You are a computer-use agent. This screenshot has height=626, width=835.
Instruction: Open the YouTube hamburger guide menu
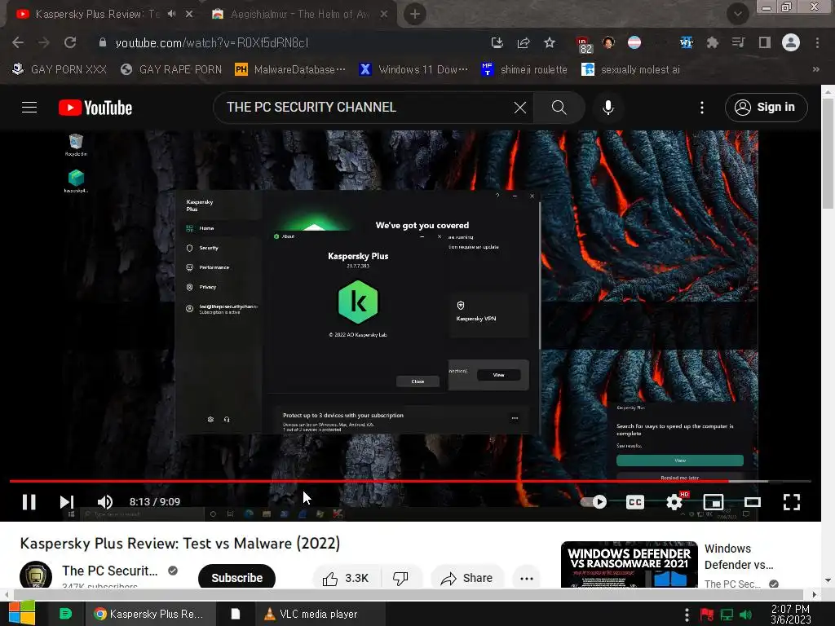29,108
